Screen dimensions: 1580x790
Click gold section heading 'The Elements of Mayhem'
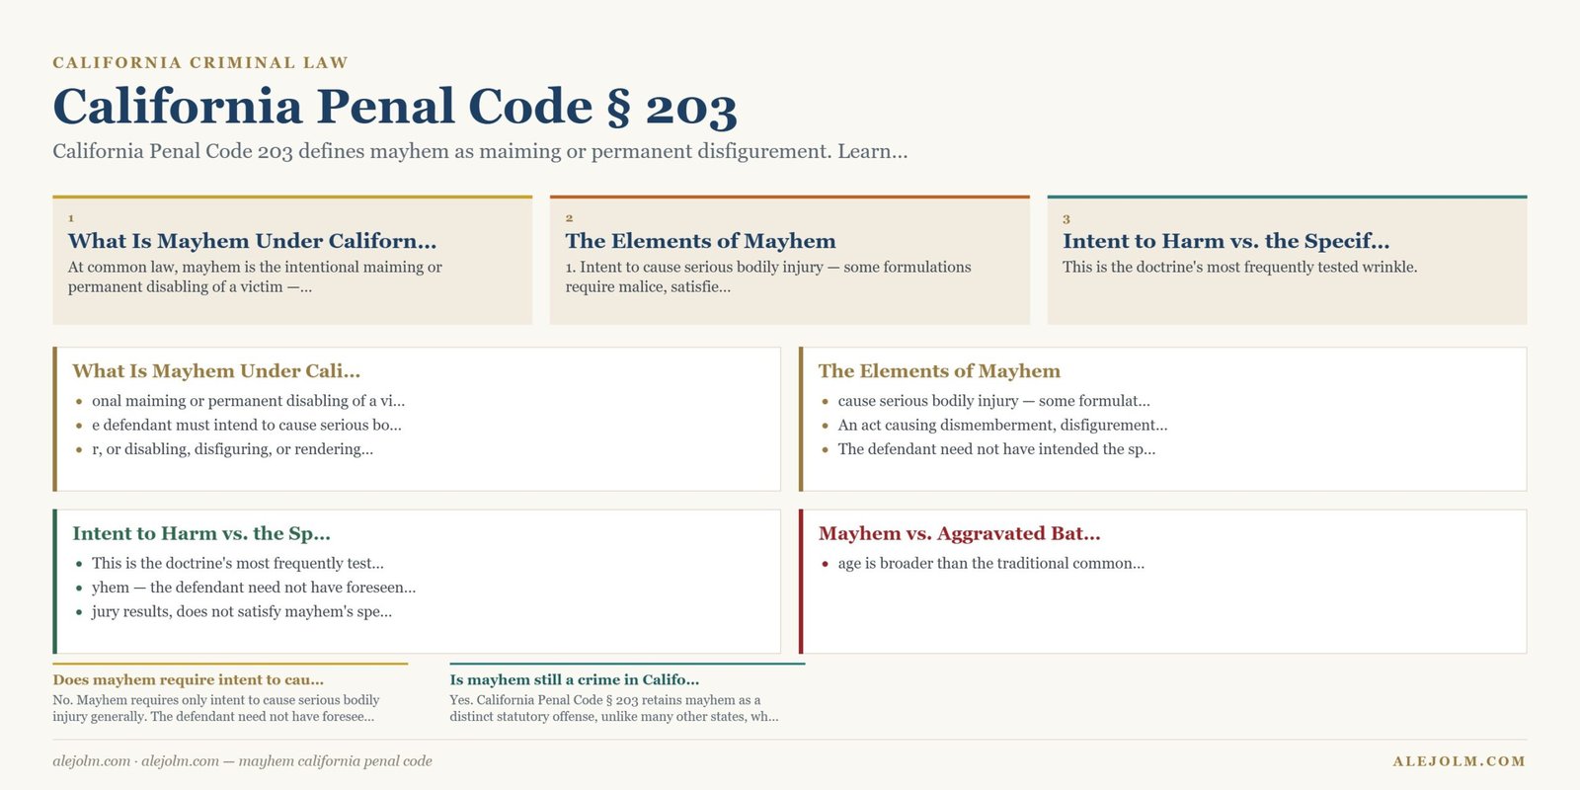[x=939, y=371]
